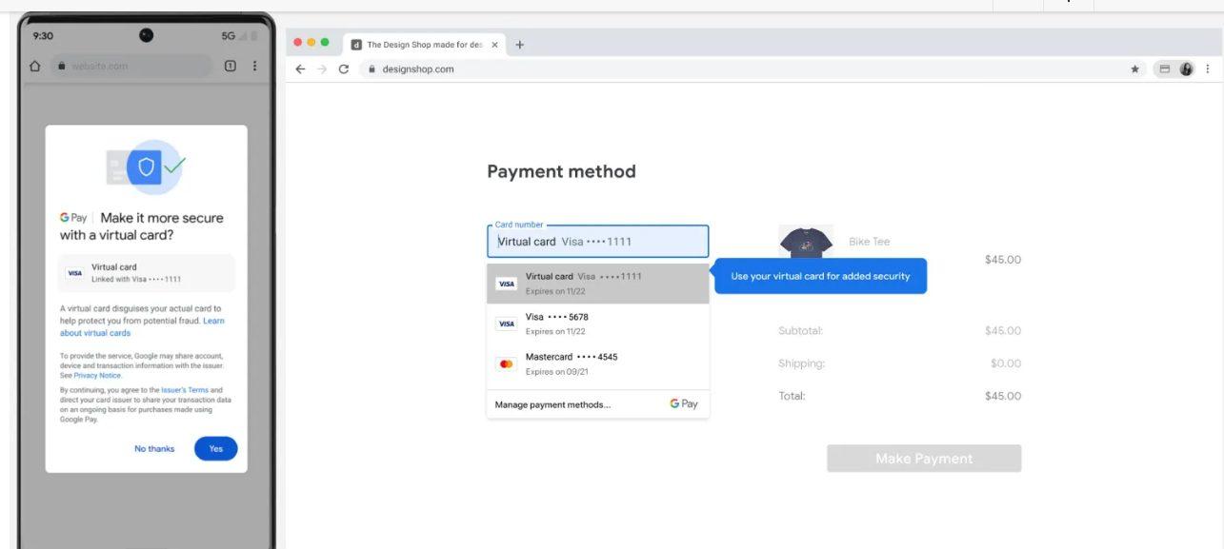Click the Chrome profile avatar icon
Viewport: 1224px width, 549px height.
(1188, 69)
